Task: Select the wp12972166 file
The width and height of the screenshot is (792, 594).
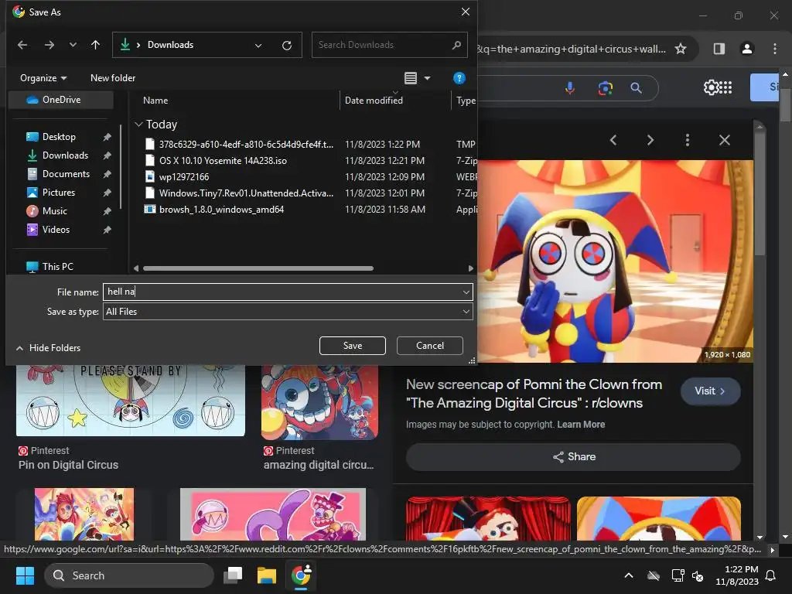Action: (x=184, y=177)
